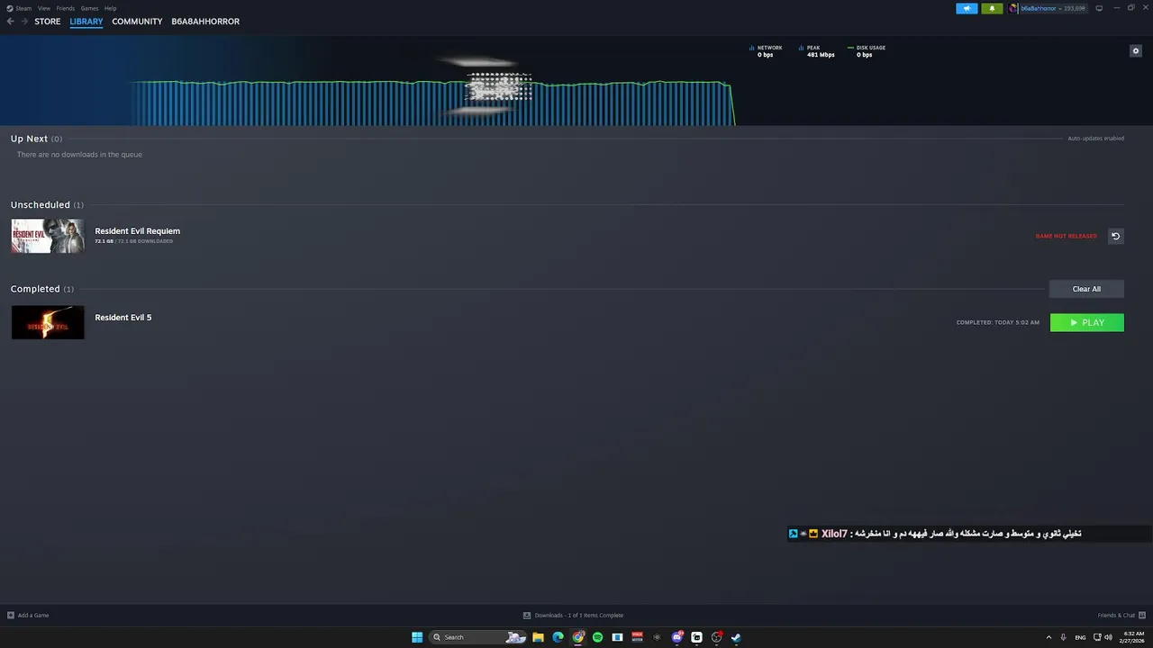The height and width of the screenshot is (648, 1153).
Task: Open Spotify from the taskbar
Action: [x=597, y=637]
